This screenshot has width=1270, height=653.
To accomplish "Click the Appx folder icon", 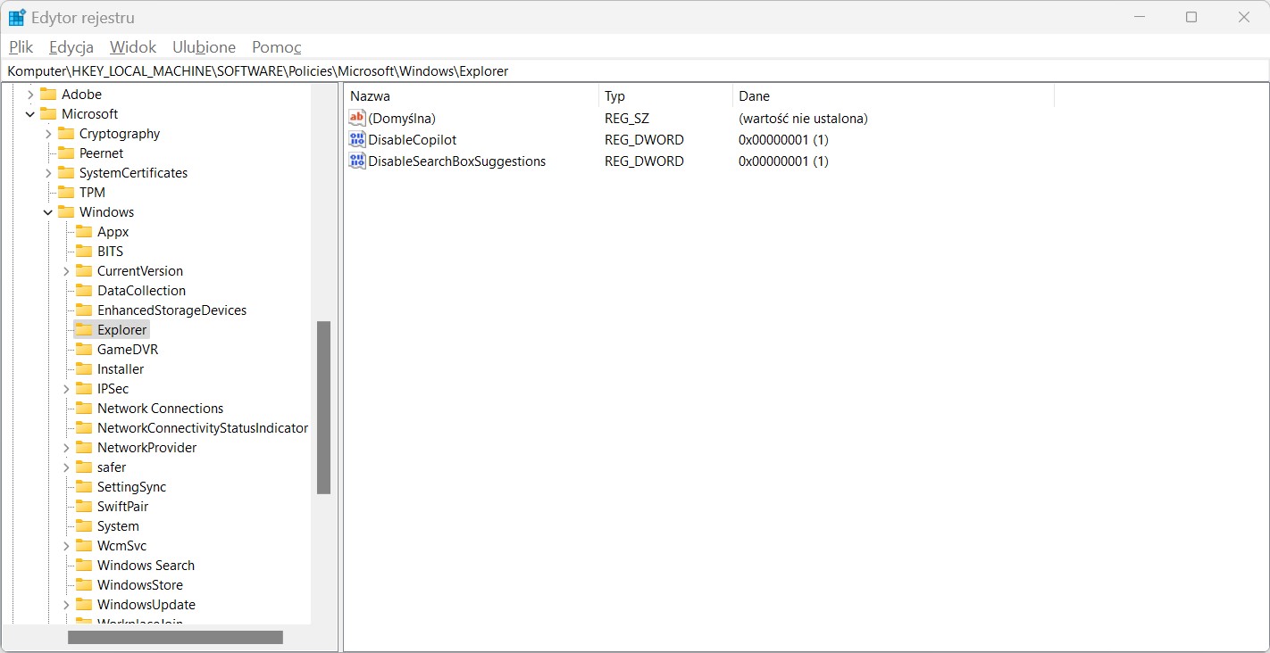I will (84, 232).
